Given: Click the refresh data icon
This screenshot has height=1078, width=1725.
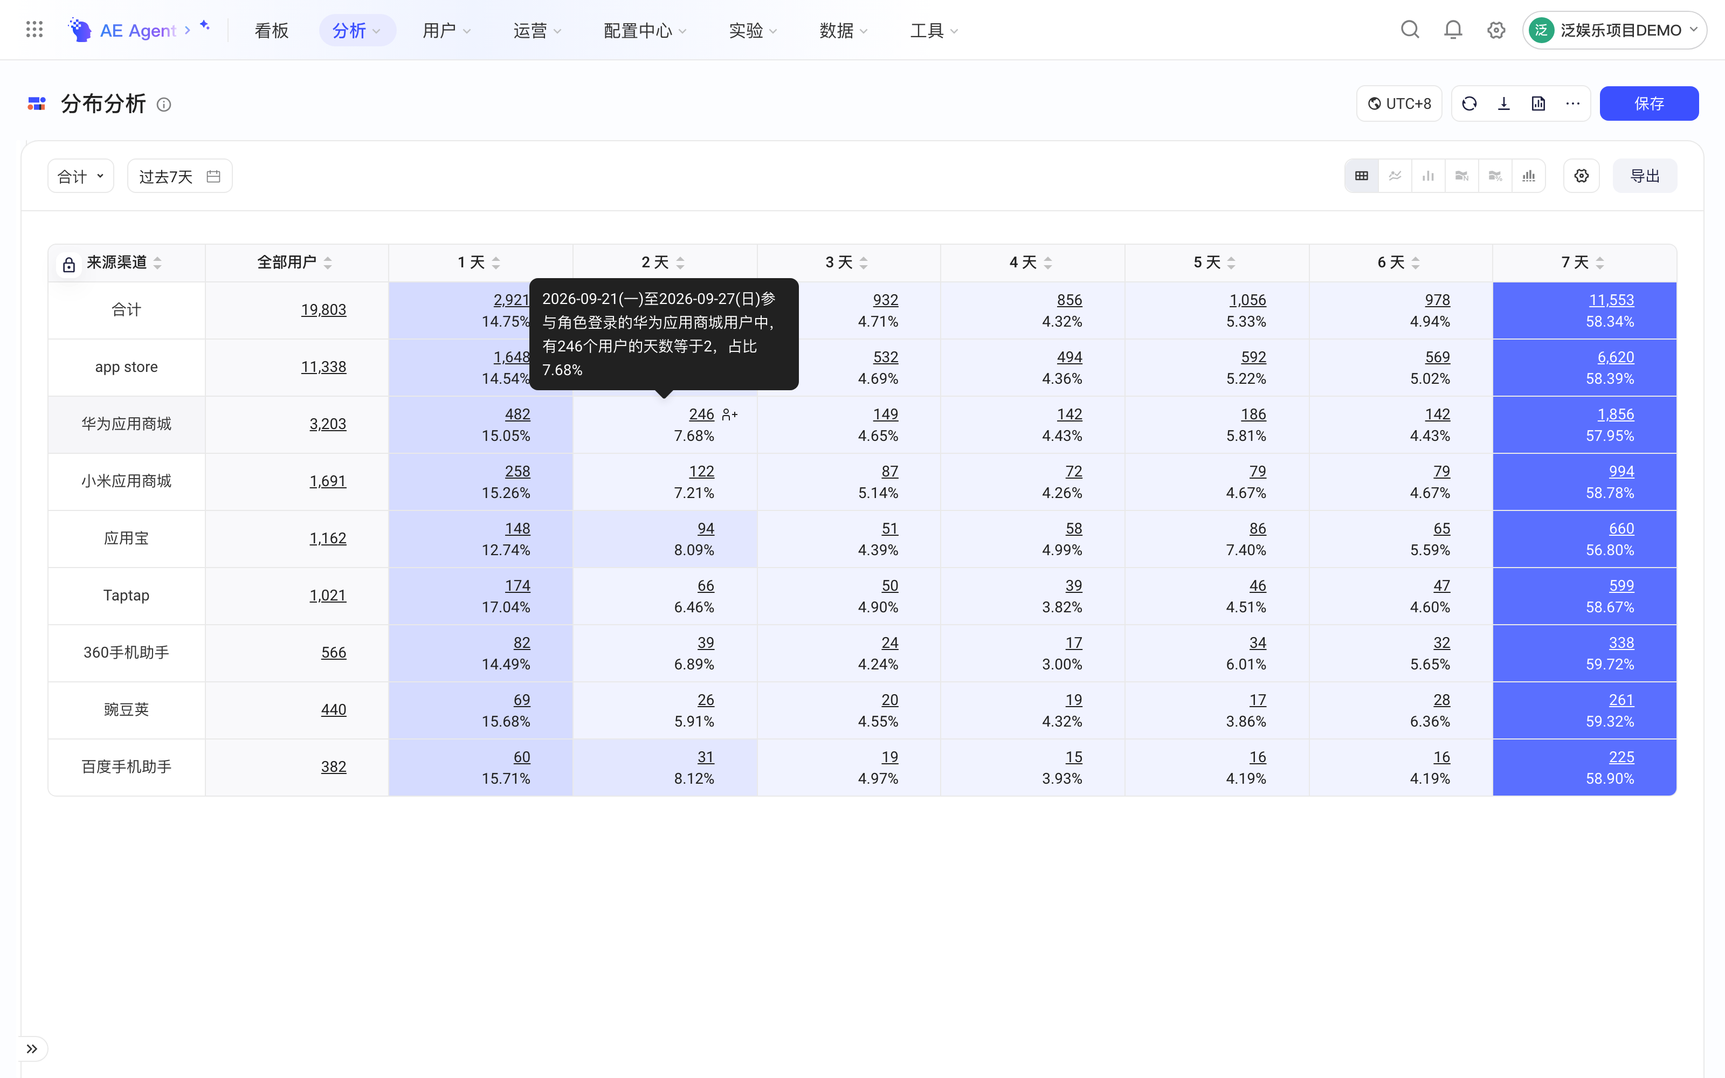Looking at the screenshot, I should coord(1469,104).
